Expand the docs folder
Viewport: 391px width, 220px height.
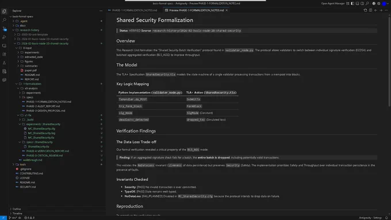coord(22,25)
